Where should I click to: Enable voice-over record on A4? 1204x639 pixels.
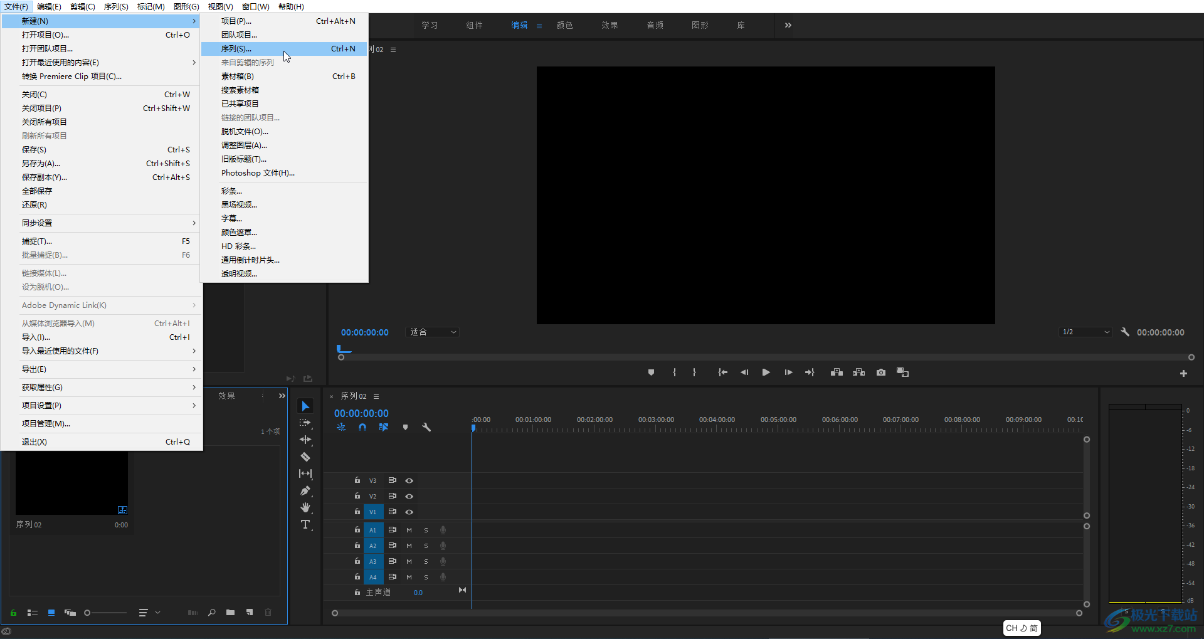click(443, 577)
